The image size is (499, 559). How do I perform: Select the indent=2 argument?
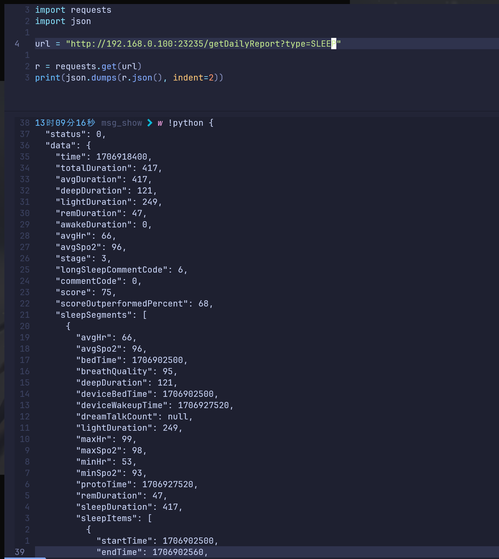[x=193, y=78]
